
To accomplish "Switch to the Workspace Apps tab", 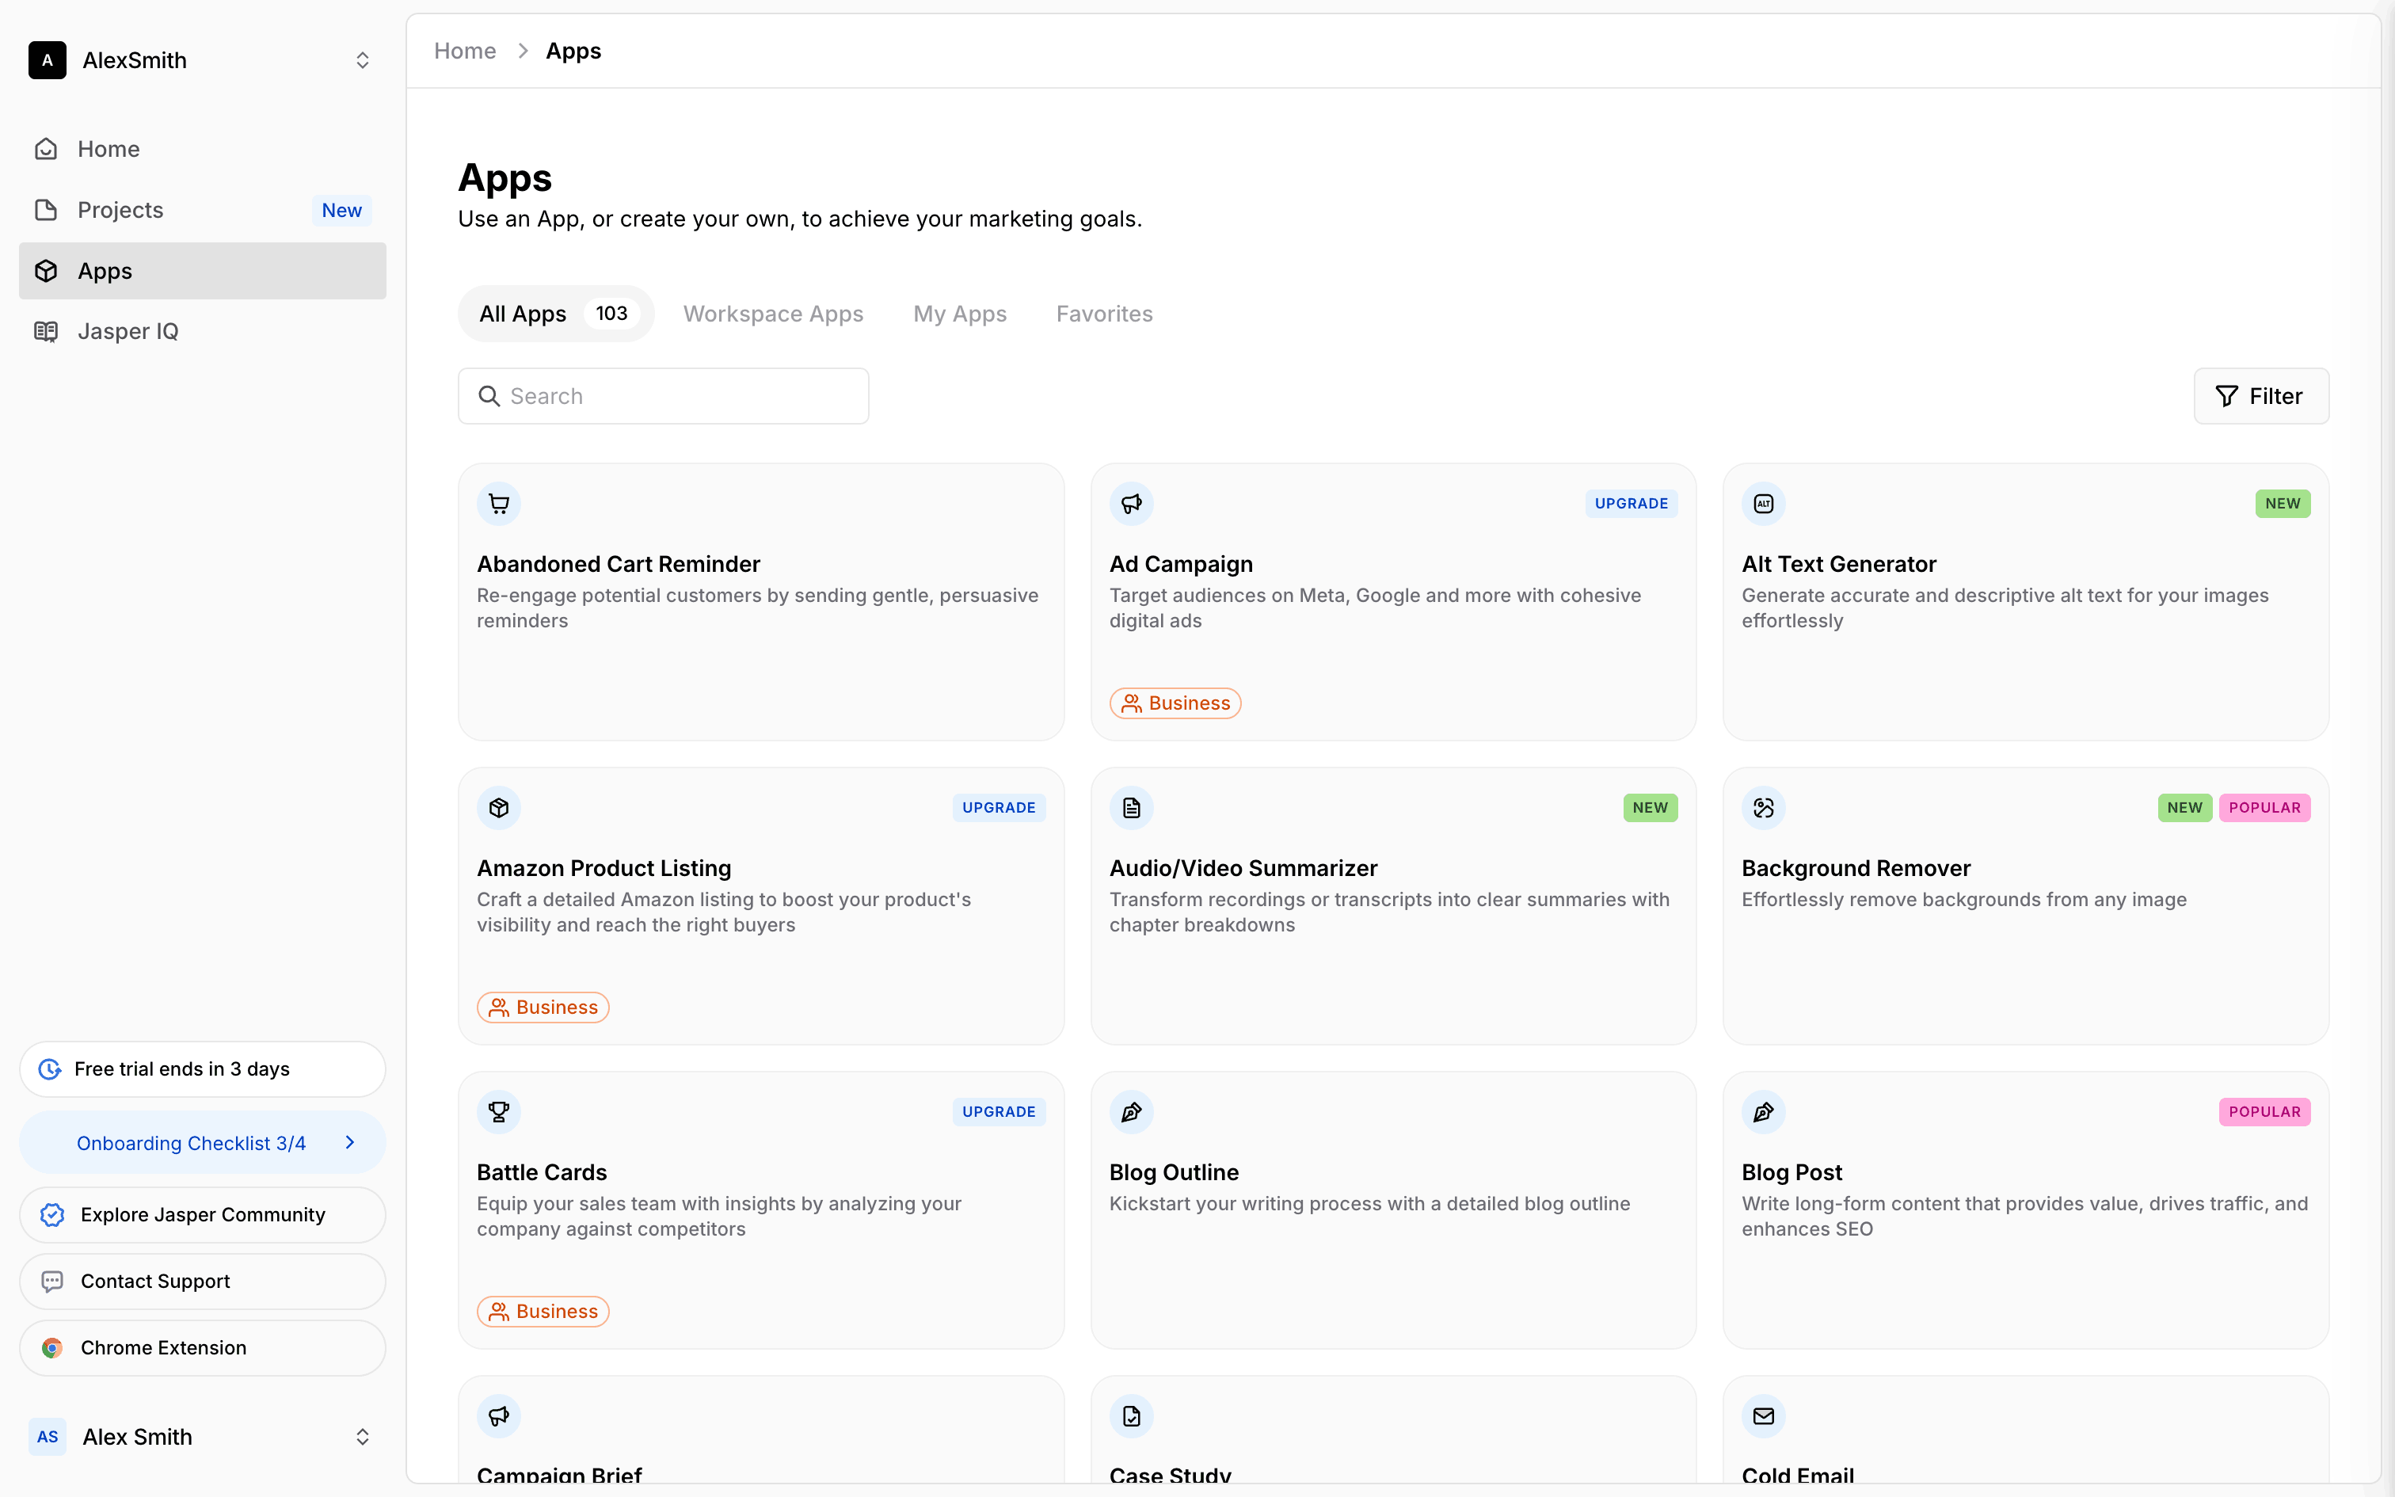I will pos(773,314).
